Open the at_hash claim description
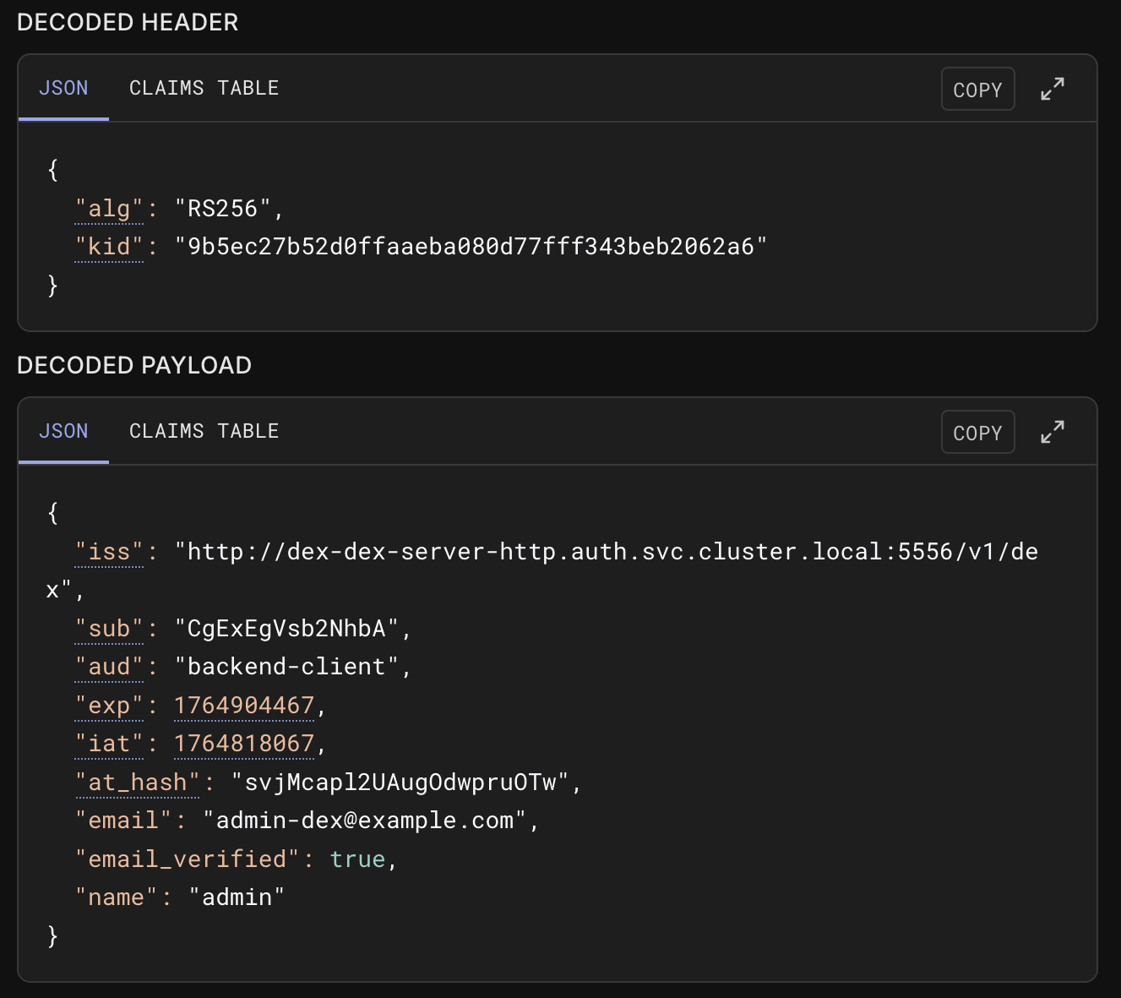This screenshot has width=1121, height=998. point(137,783)
